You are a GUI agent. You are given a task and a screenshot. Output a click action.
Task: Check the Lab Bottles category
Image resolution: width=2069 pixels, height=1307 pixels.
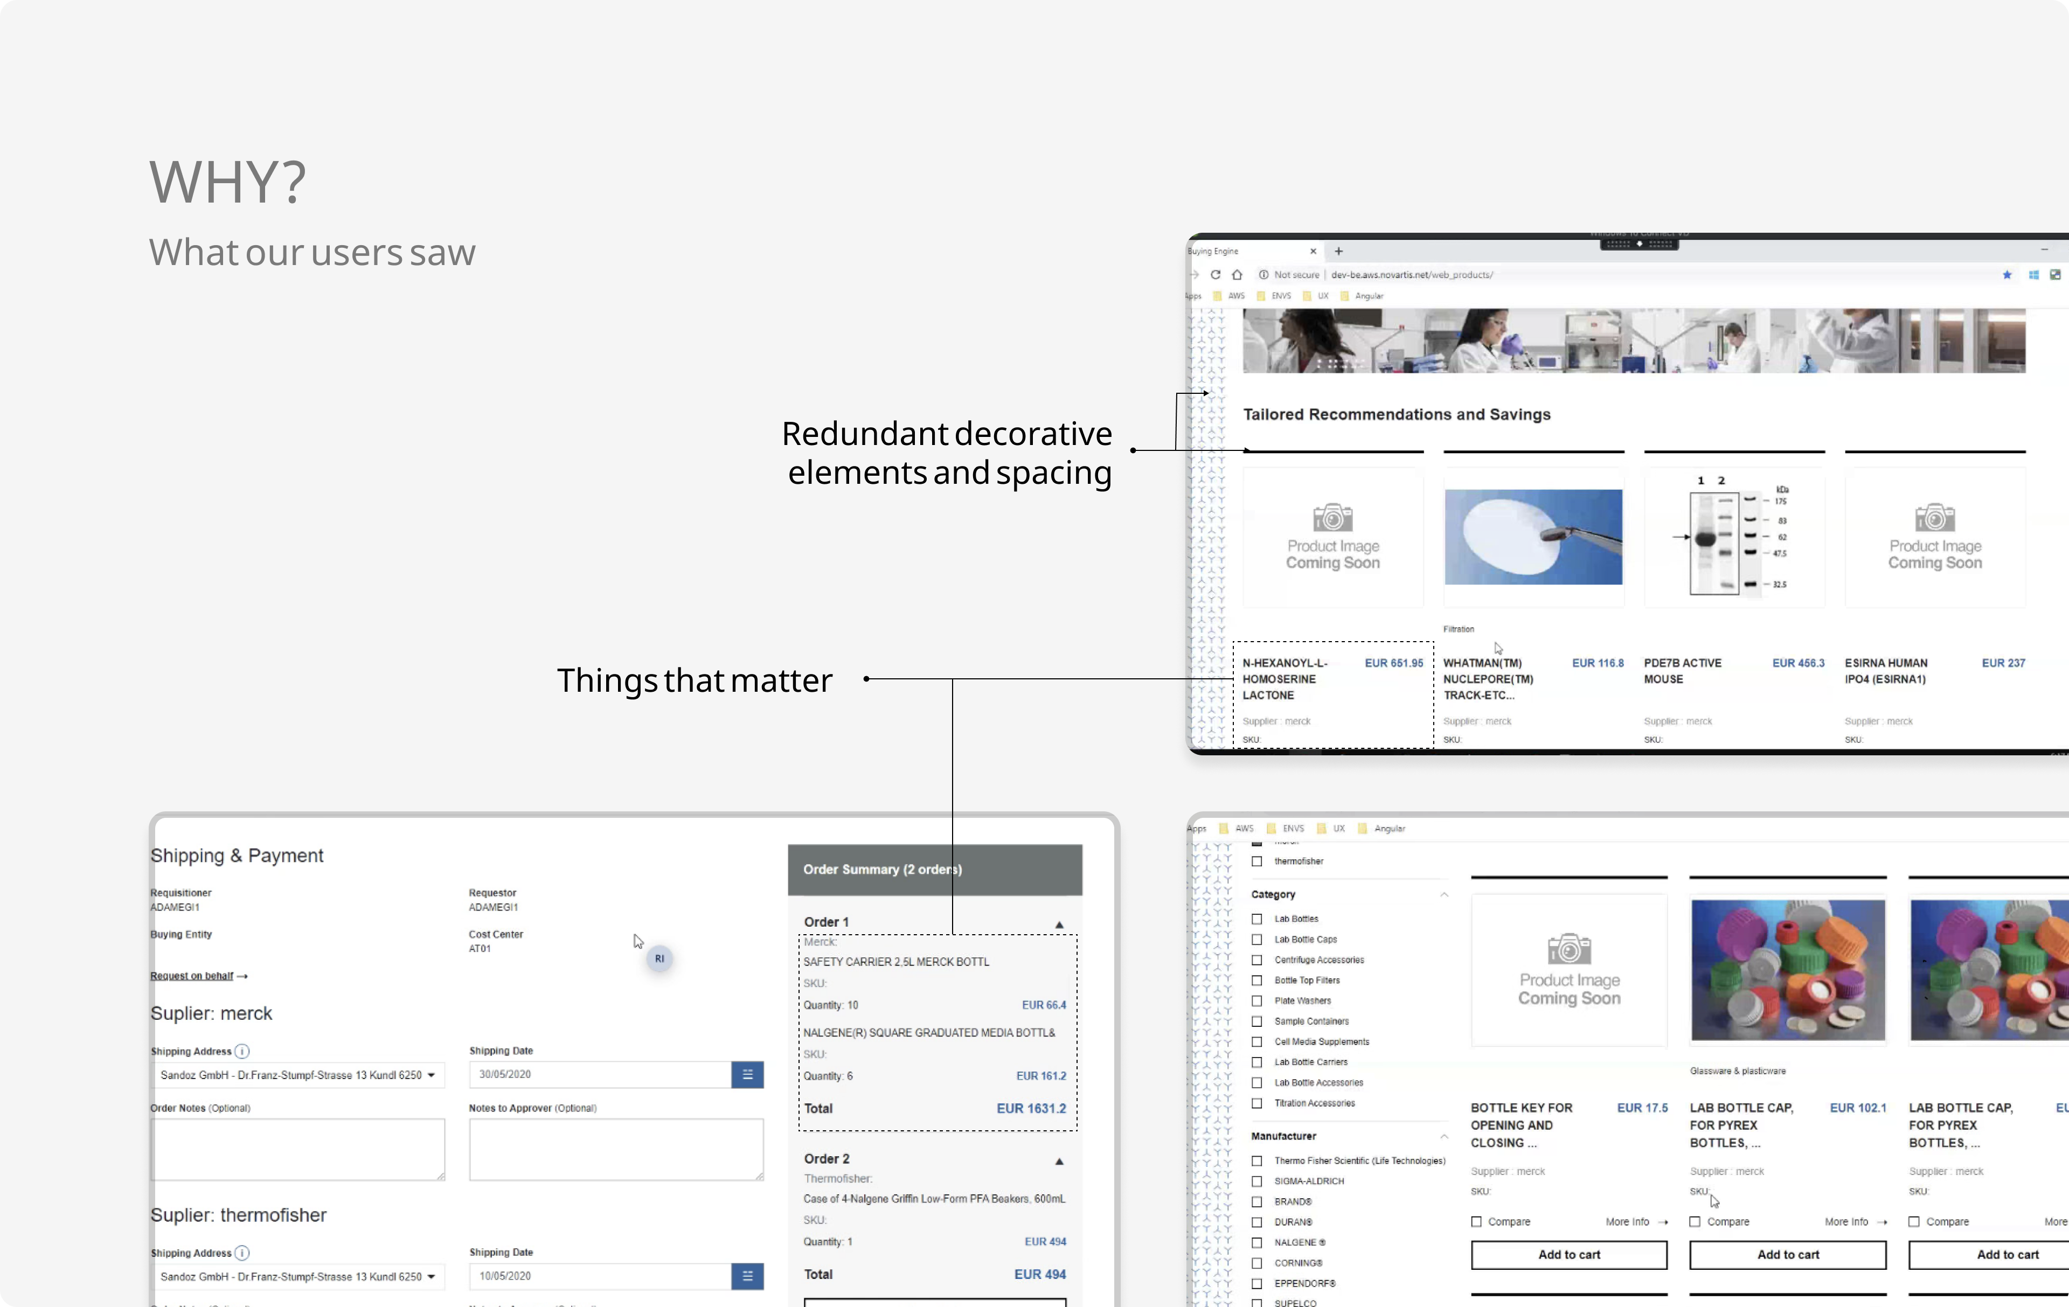1257,919
